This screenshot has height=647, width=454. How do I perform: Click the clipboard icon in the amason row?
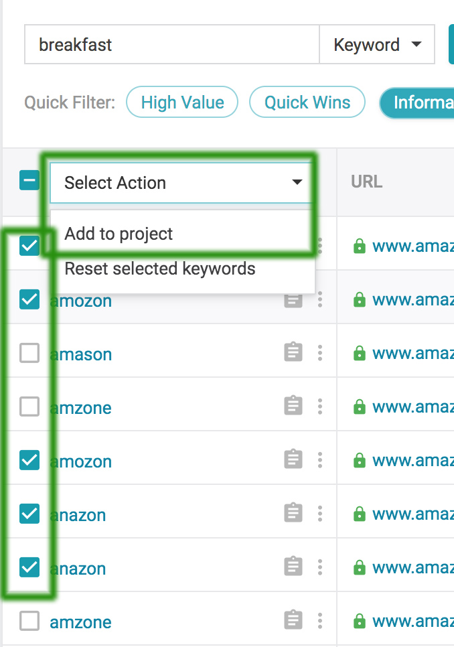tap(293, 352)
